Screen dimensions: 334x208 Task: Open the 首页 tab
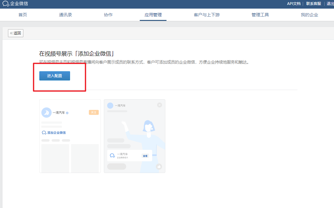click(x=22, y=15)
